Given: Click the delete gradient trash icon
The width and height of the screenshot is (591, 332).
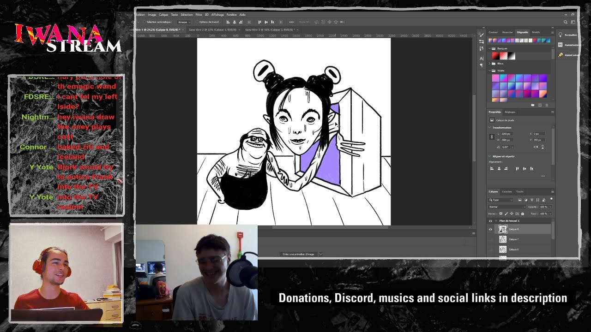Looking at the screenshot, I should pyautogui.click(x=547, y=105).
